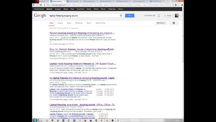Open Maps in the black Google bar
The width and height of the screenshot is (216, 122).
pos(66,9)
